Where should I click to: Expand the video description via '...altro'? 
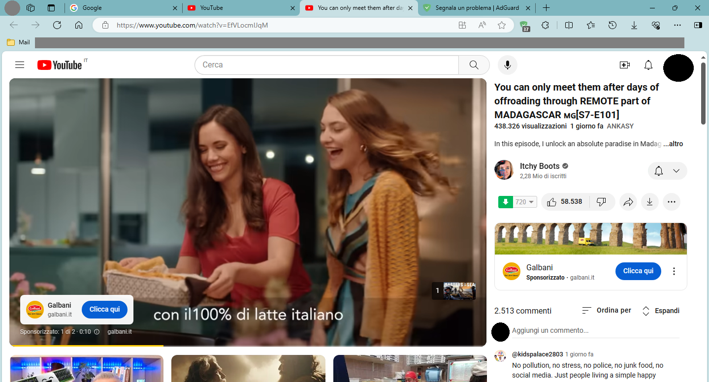(674, 143)
